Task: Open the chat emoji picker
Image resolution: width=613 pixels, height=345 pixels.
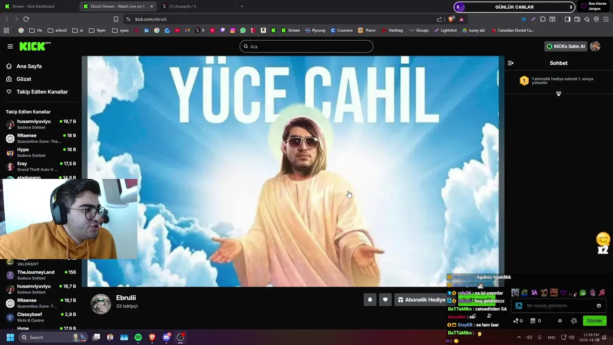Action: tap(599, 306)
